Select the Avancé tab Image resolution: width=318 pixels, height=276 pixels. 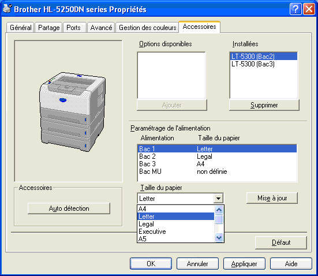(x=101, y=27)
